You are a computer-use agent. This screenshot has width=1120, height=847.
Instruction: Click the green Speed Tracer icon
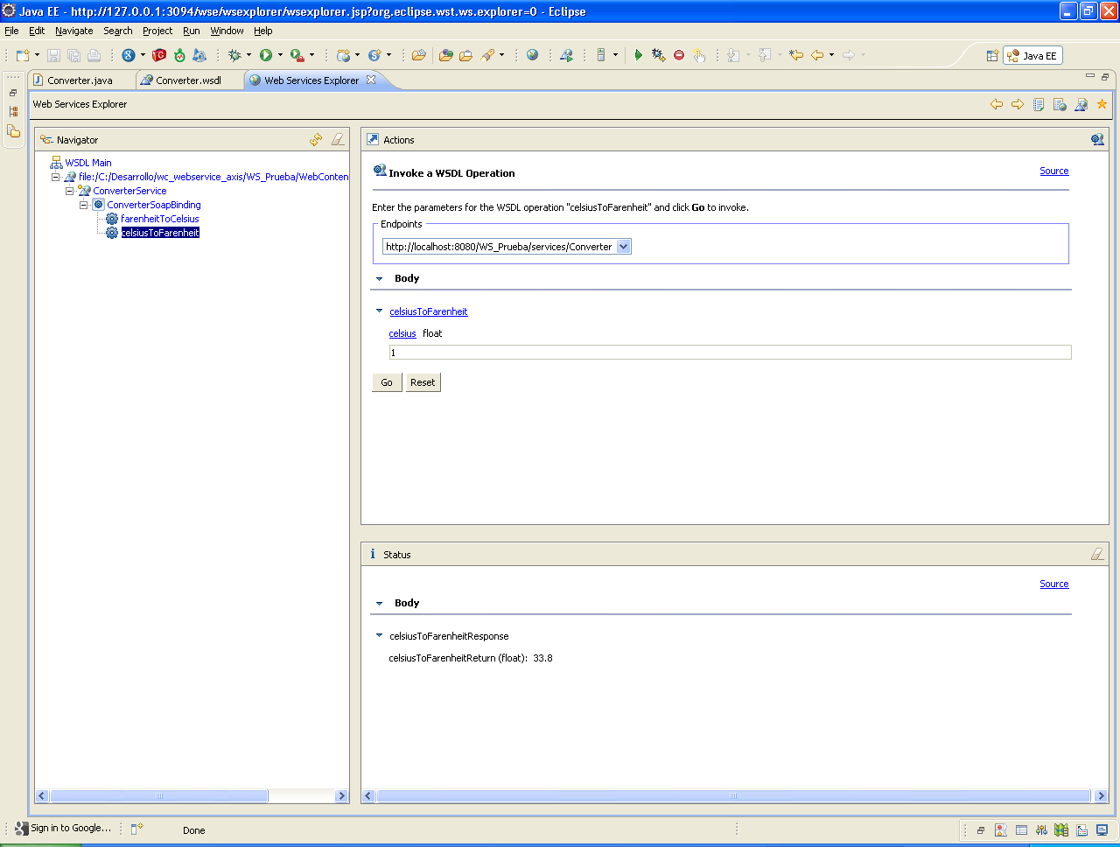pyautogui.click(x=179, y=55)
